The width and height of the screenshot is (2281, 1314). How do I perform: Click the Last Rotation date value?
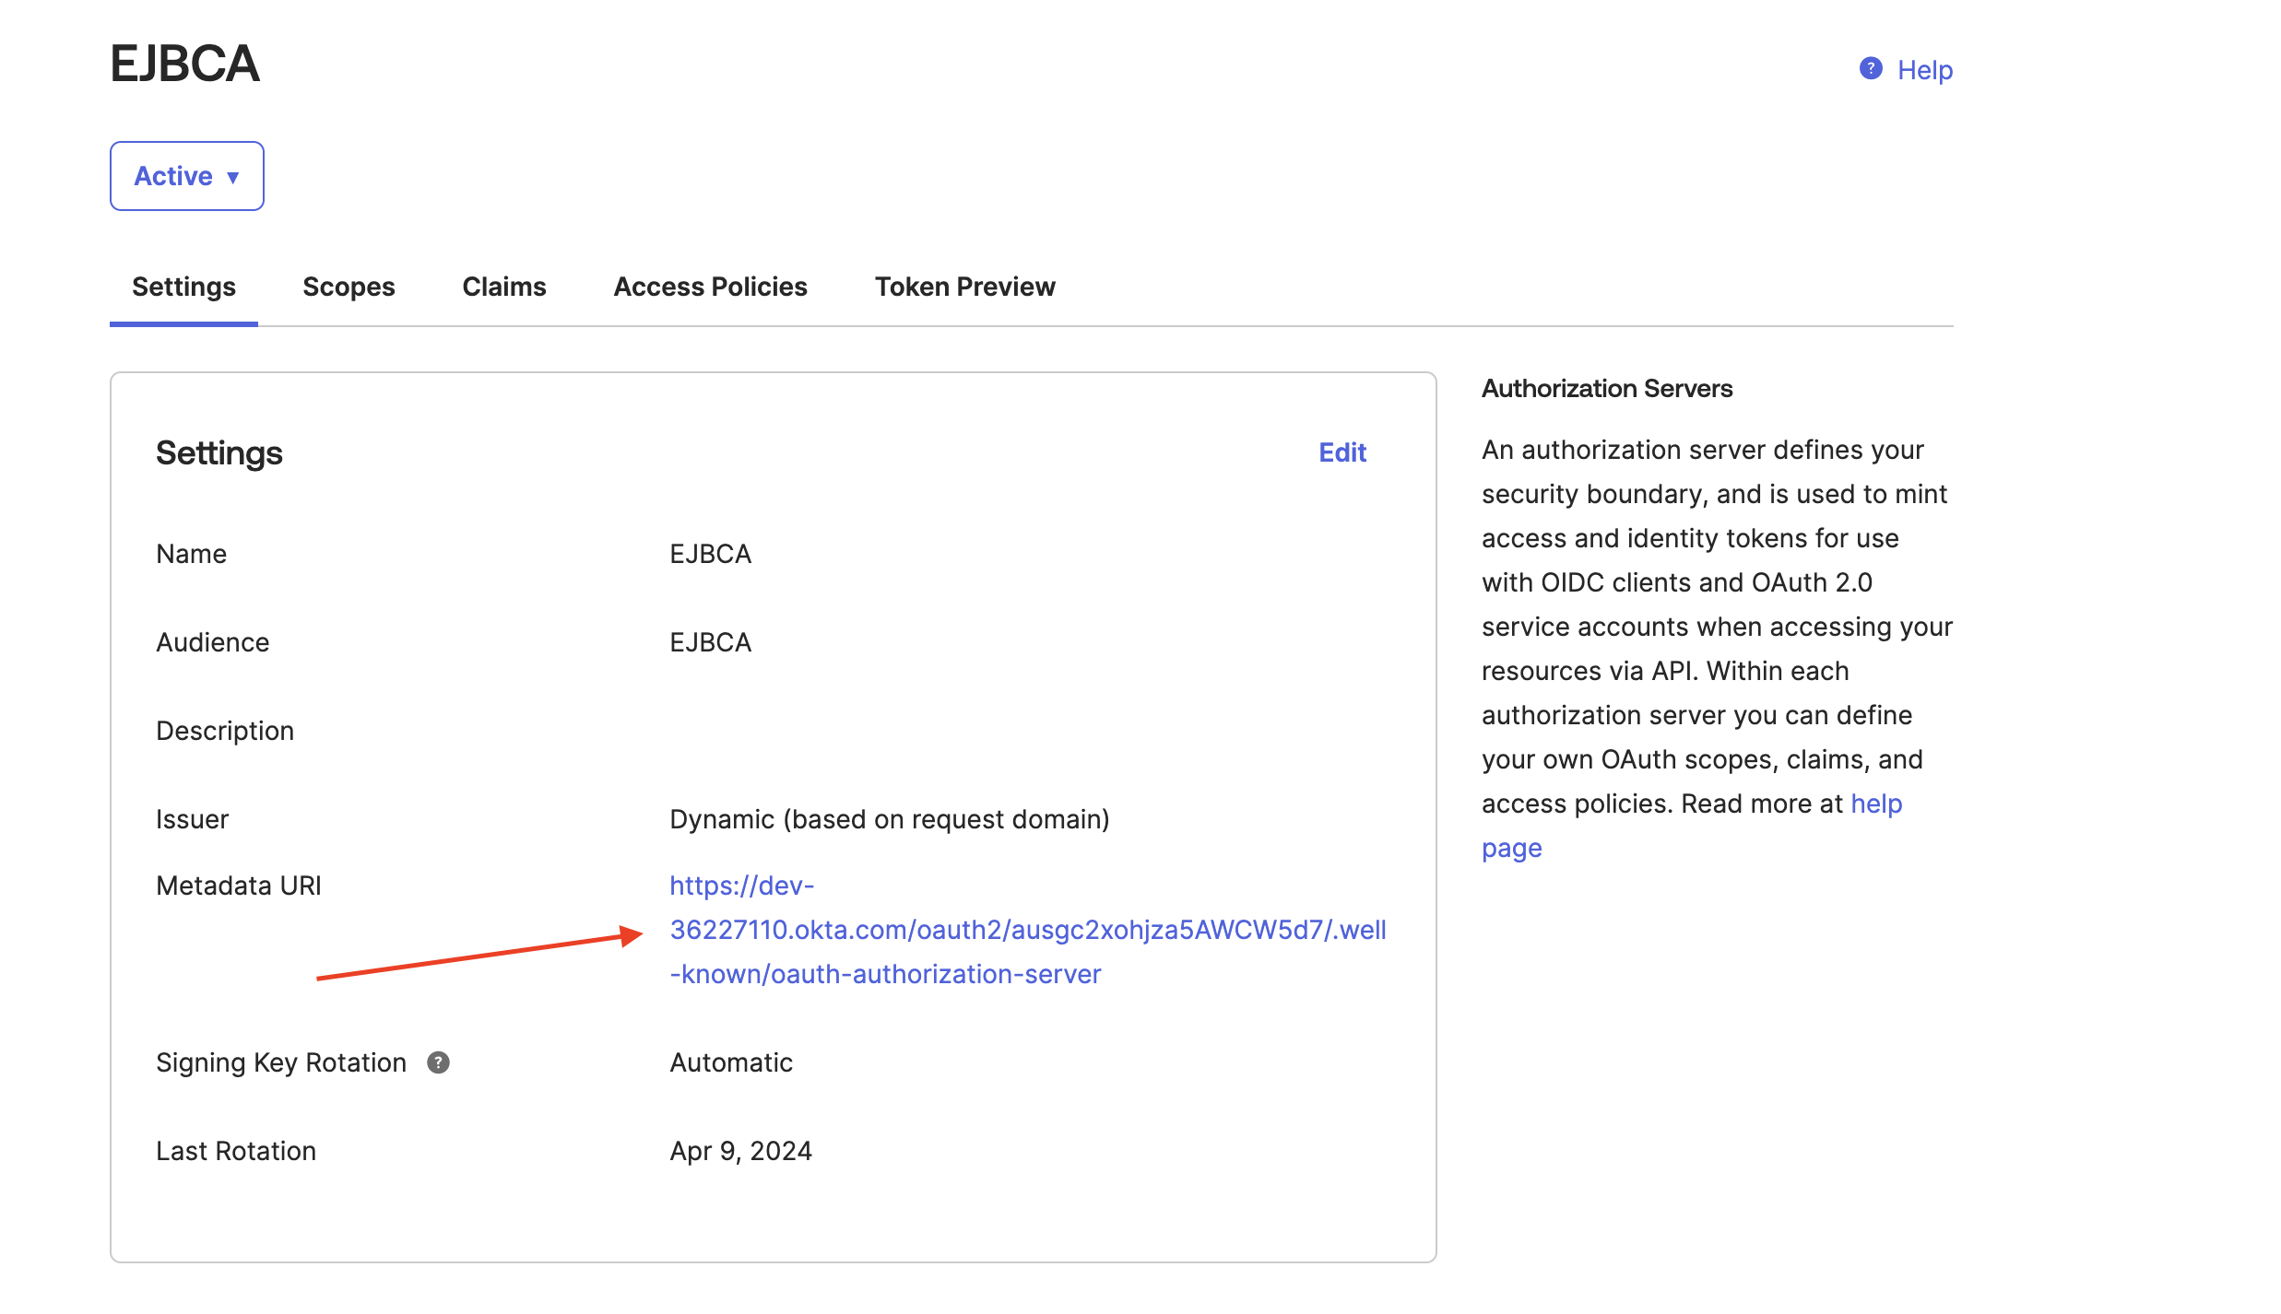tap(740, 1151)
